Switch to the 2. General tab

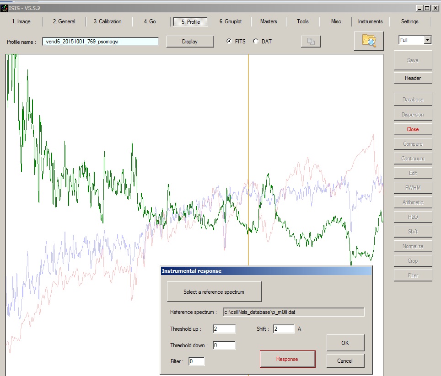pos(64,21)
